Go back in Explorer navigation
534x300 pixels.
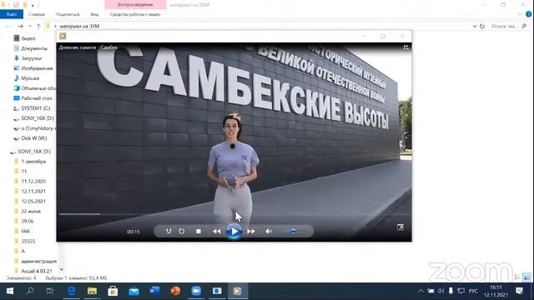pos(8,26)
